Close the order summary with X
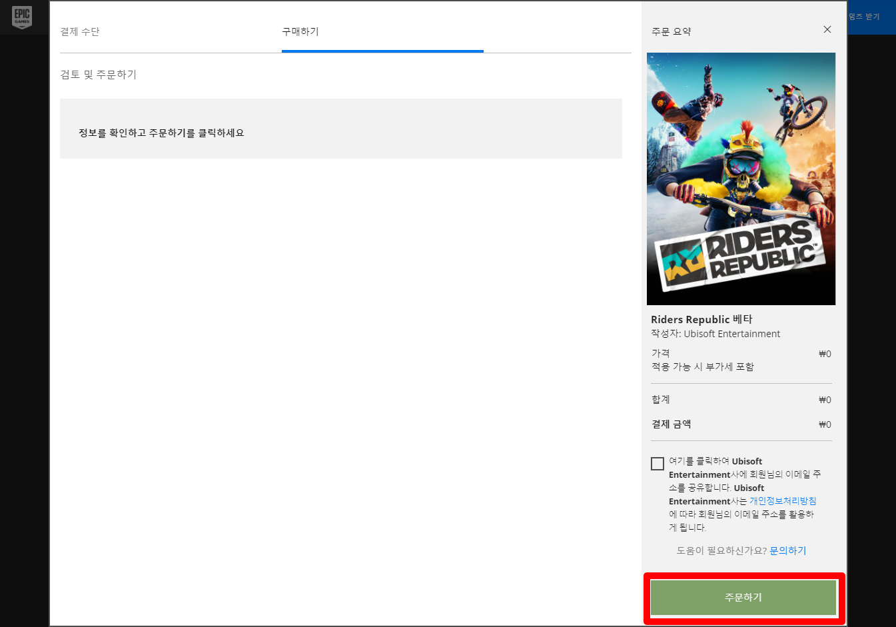Viewport: 896px width, 627px height. [827, 29]
